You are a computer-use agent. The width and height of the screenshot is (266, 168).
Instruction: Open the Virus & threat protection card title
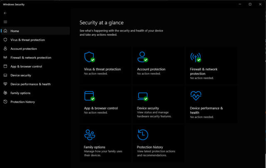click(103, 69)
